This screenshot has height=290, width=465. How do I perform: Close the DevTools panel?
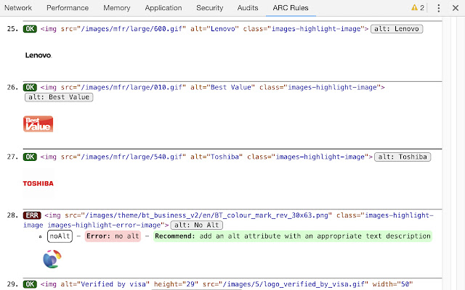pos(456,8)
